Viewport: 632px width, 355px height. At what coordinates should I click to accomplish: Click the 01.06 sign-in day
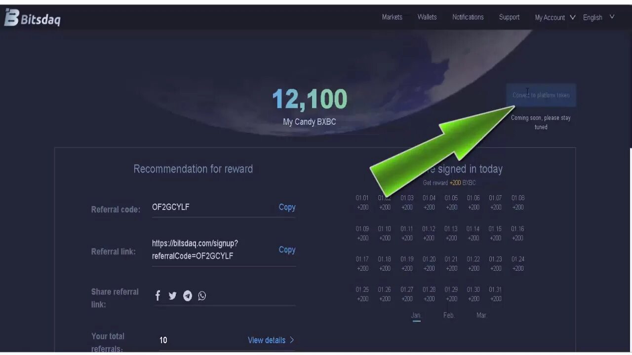(x=474, y=203)
